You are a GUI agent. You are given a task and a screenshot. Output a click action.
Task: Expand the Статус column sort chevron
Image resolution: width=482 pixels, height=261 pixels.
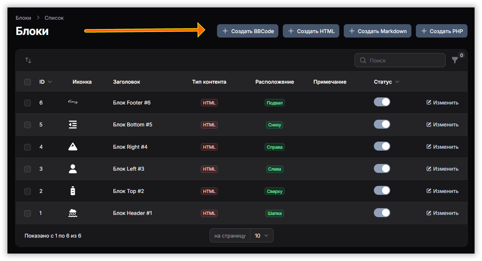coord(397,82)
